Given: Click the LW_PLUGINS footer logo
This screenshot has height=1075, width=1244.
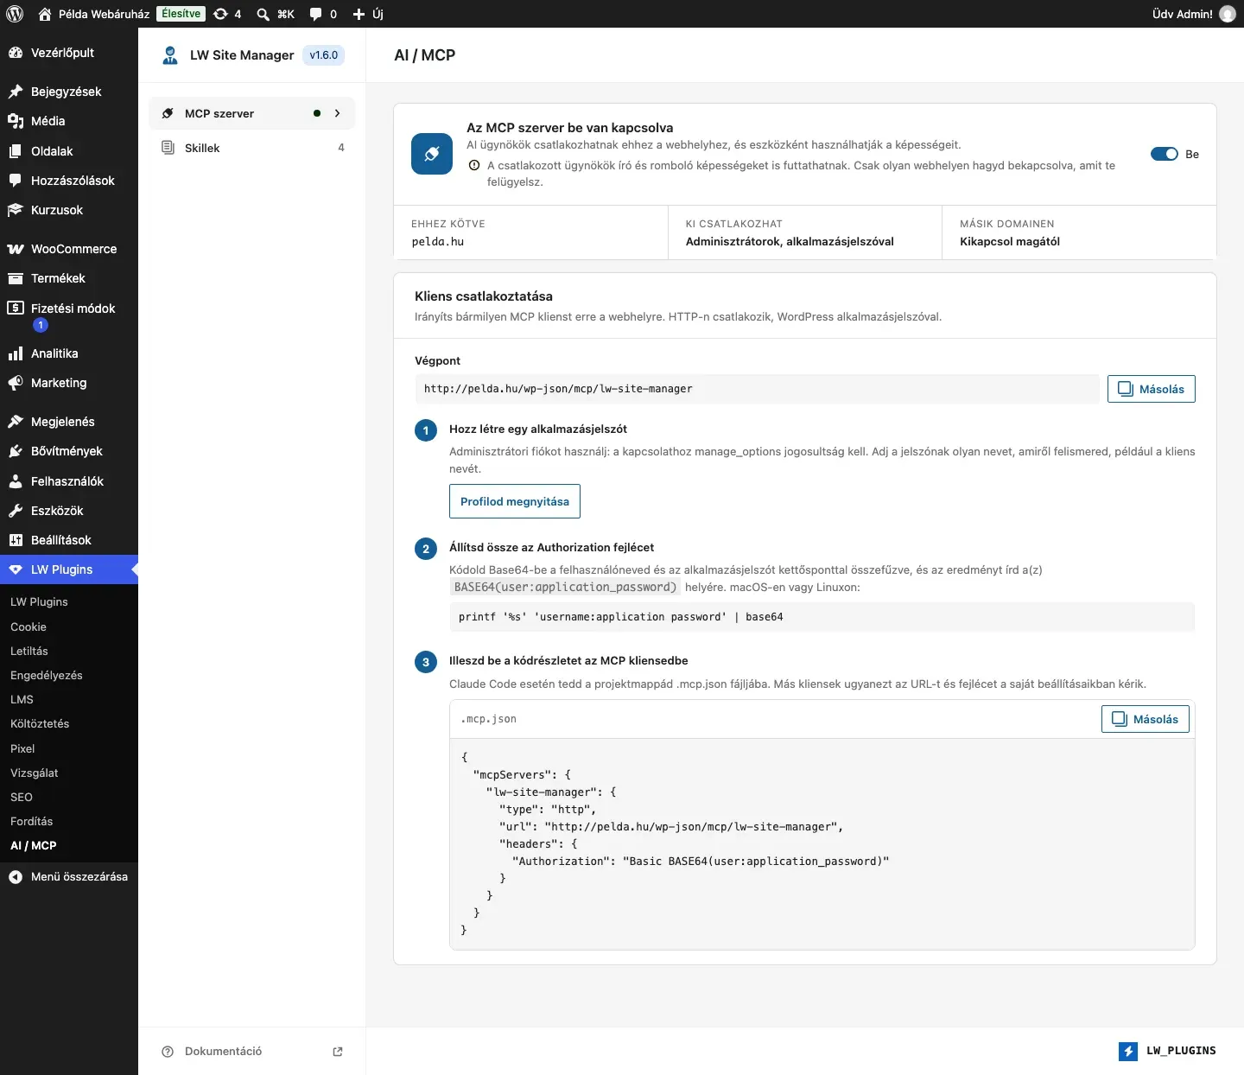Looking at the screenshot, I should point(1167,1051).
